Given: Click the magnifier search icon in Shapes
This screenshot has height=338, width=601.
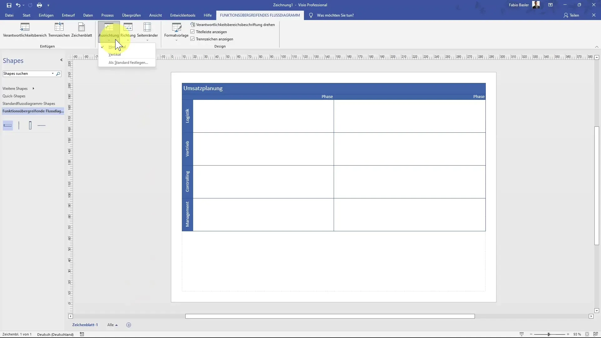Looking at the screenshot, I should [58, 74].
